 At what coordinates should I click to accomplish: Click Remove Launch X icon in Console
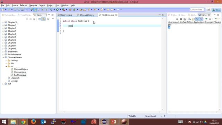click(x=181, y=19)
